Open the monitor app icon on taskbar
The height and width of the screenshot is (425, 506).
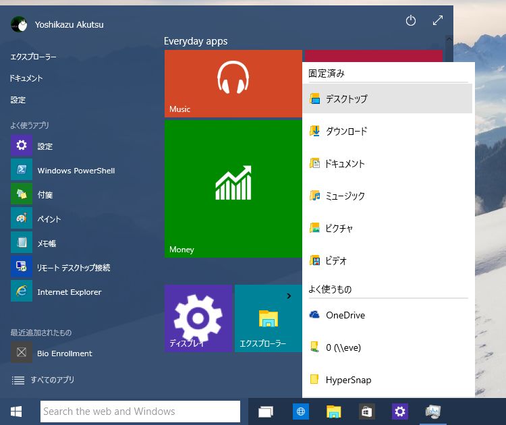(x=433, y=412)
